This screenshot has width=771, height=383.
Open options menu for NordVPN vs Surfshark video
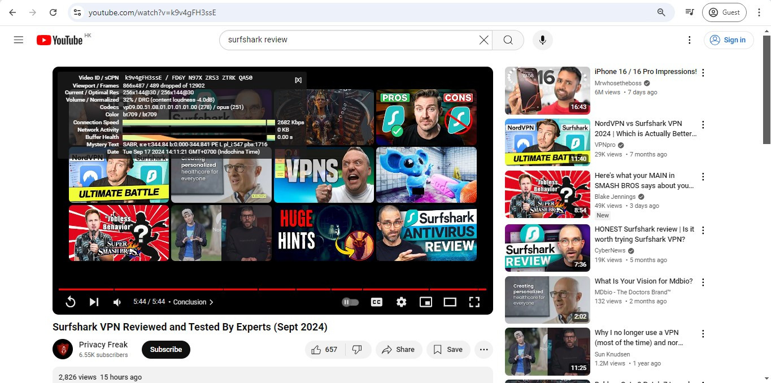coord(703,125)
